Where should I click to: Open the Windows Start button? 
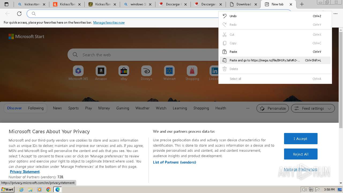point(7,190)
